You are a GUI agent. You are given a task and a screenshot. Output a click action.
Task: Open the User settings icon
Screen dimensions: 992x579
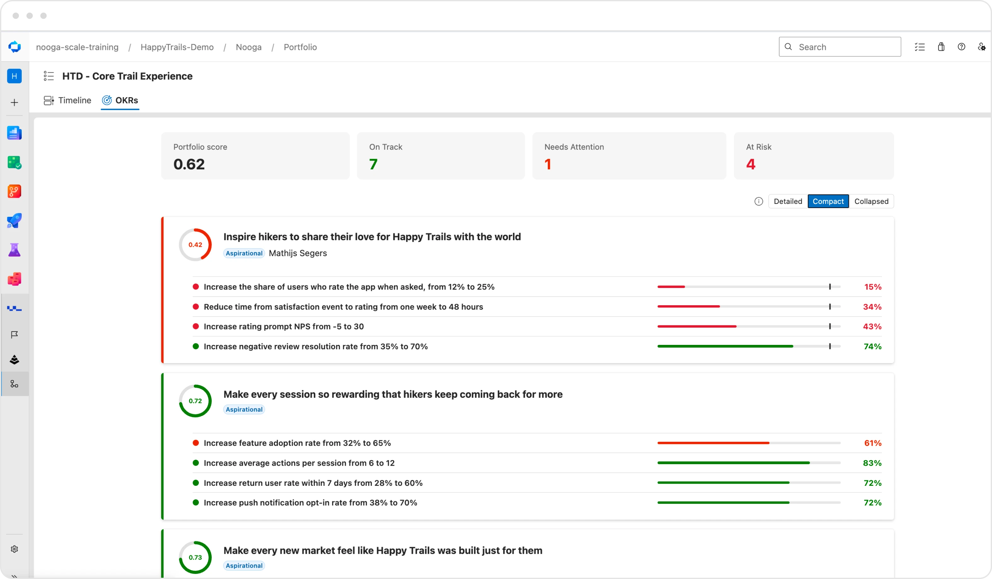(x=982, y=47)
